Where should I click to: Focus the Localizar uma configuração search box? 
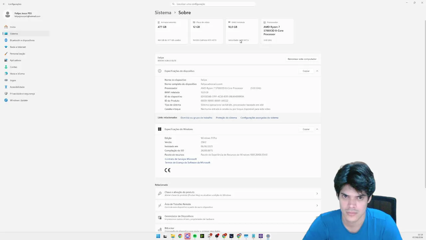tap(213, 4)
